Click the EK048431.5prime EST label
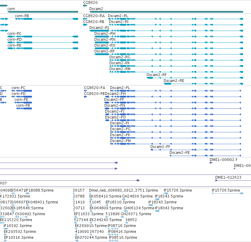The image size is (251, 242). [42, 202]
